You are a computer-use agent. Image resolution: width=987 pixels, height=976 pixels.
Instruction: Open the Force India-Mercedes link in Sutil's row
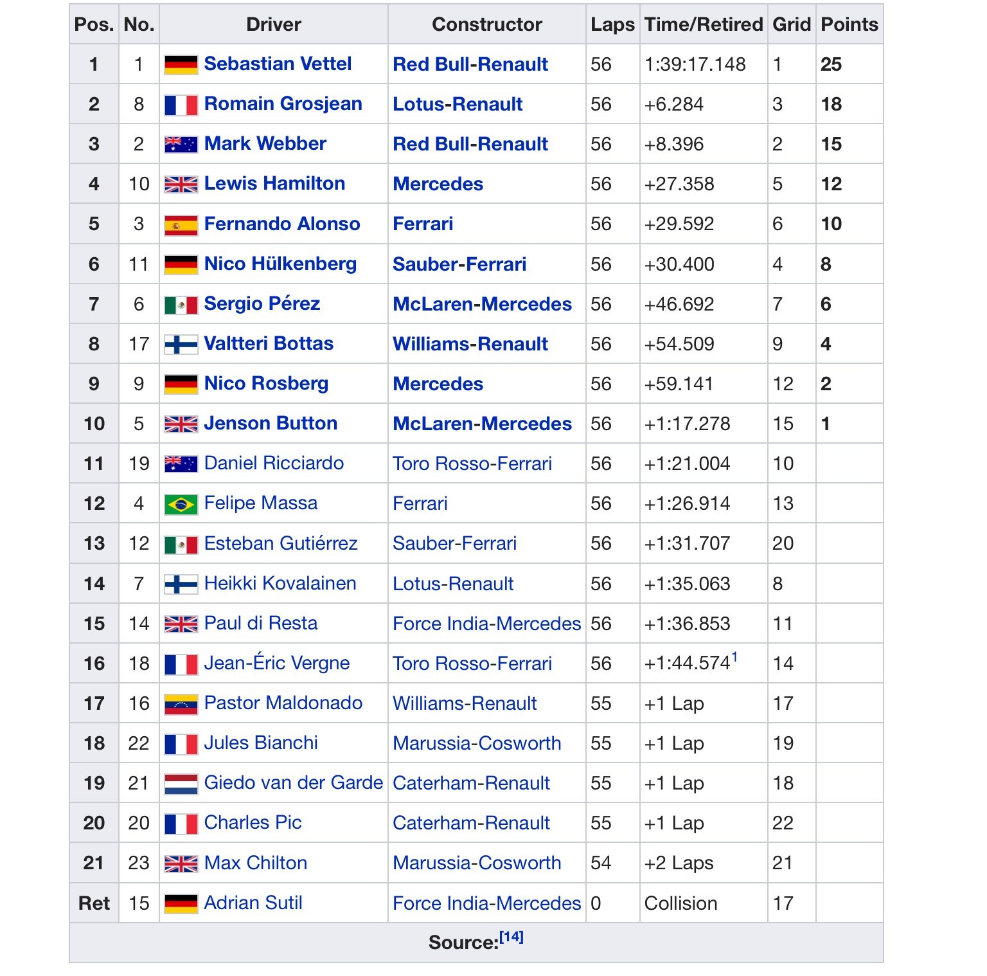(x=486, y=903)
